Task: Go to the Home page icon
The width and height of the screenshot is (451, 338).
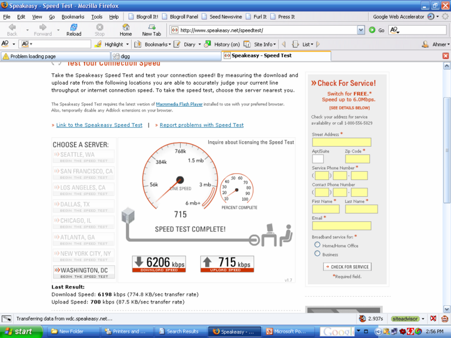Action: 126,27
